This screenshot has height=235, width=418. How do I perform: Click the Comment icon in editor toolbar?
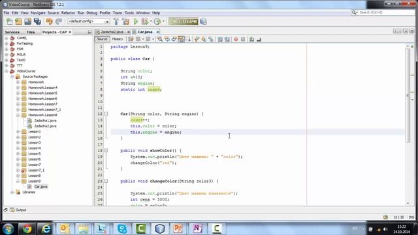tap(251, 39)
